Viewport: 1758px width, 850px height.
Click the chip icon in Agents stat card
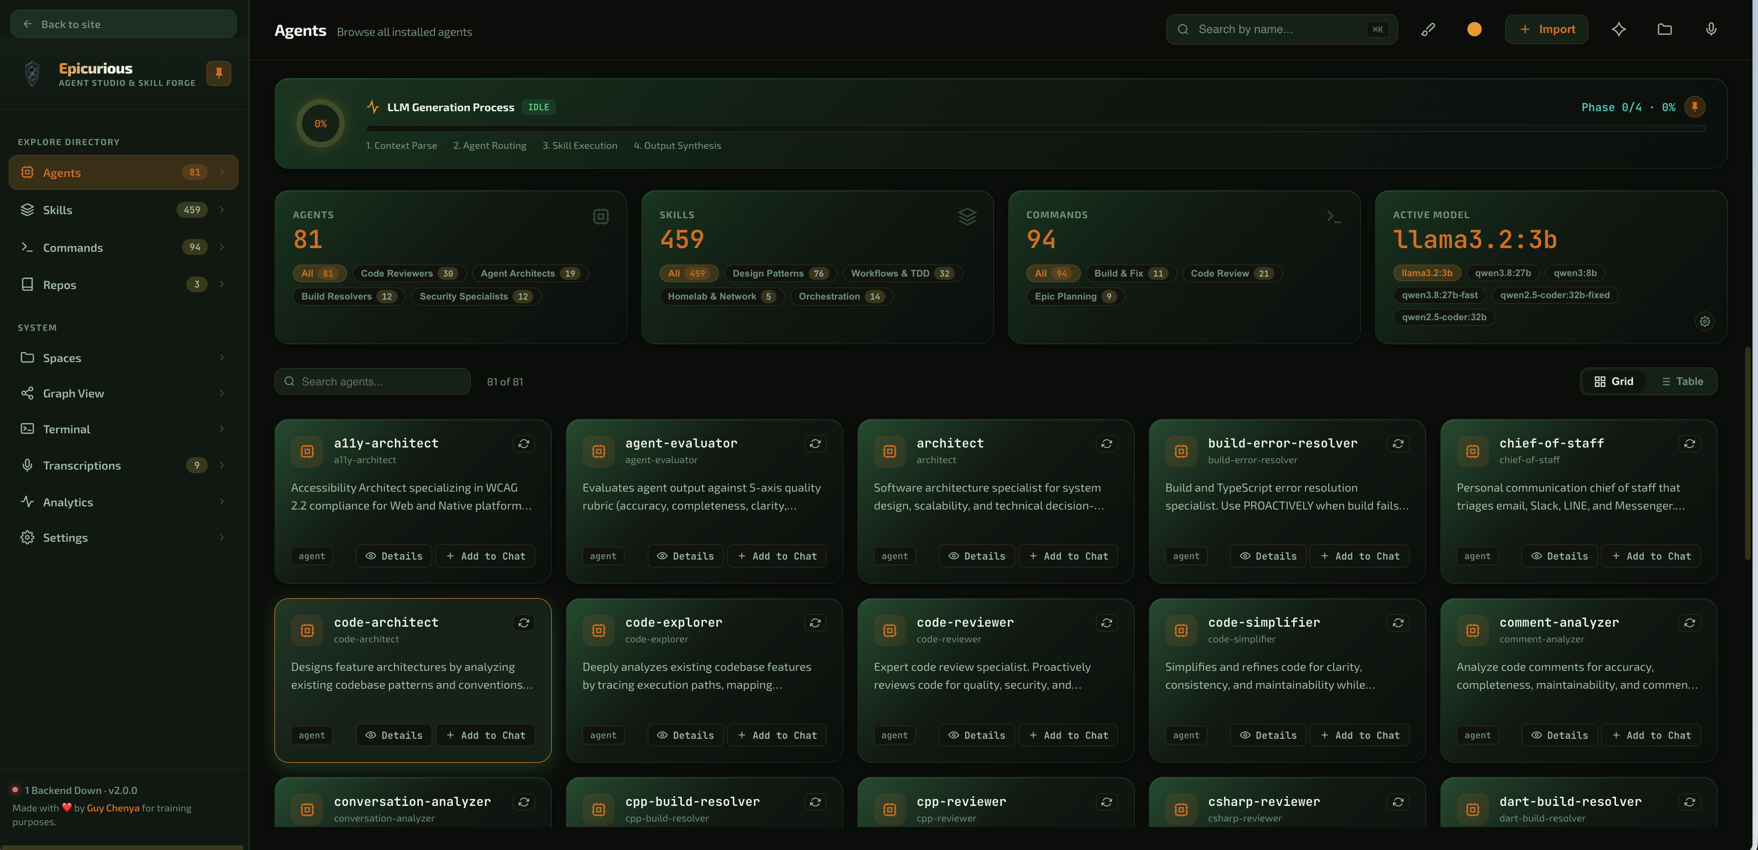600,216
